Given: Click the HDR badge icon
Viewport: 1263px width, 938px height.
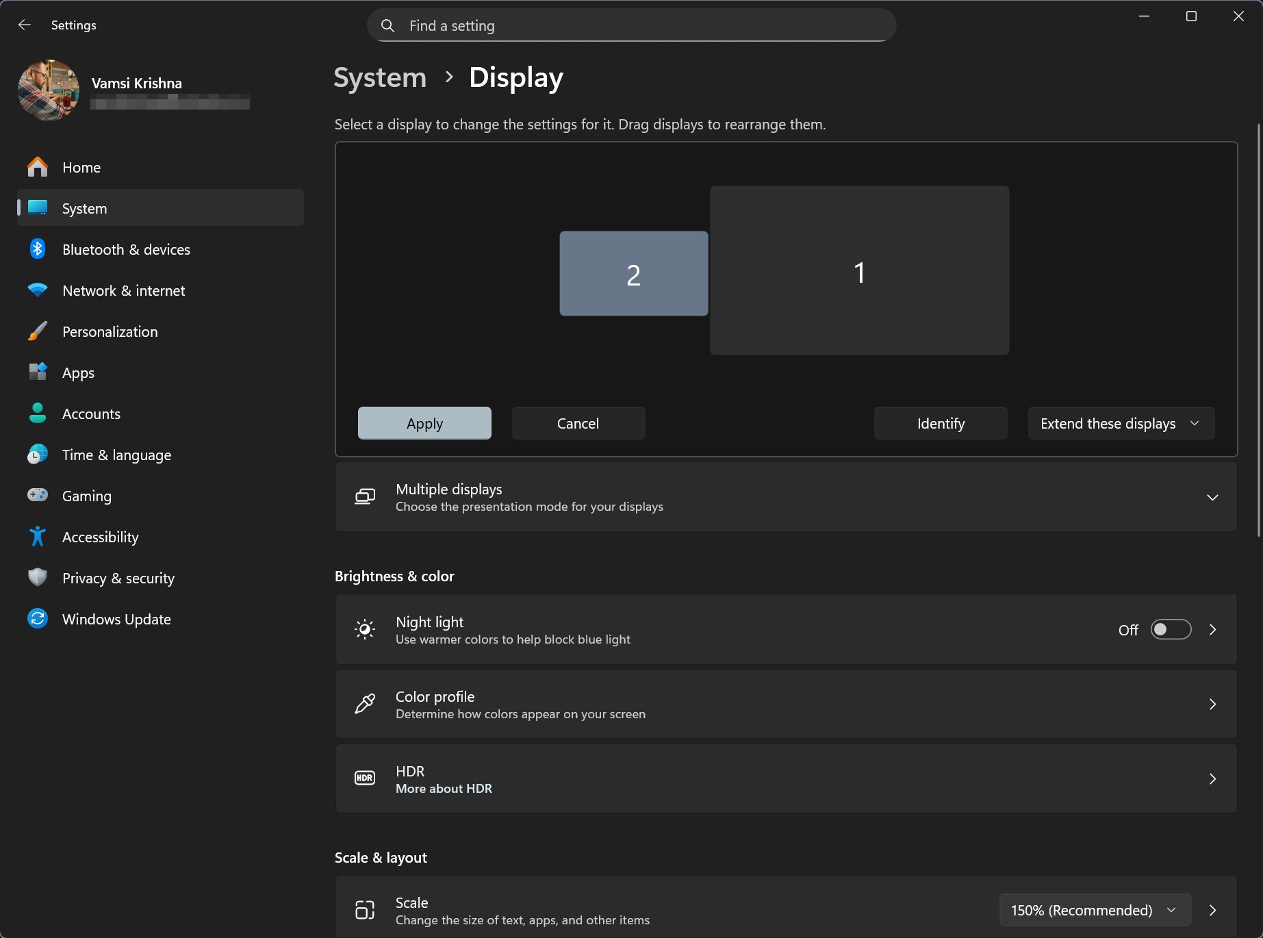Looking at the screenshot, I should [365, 778].
